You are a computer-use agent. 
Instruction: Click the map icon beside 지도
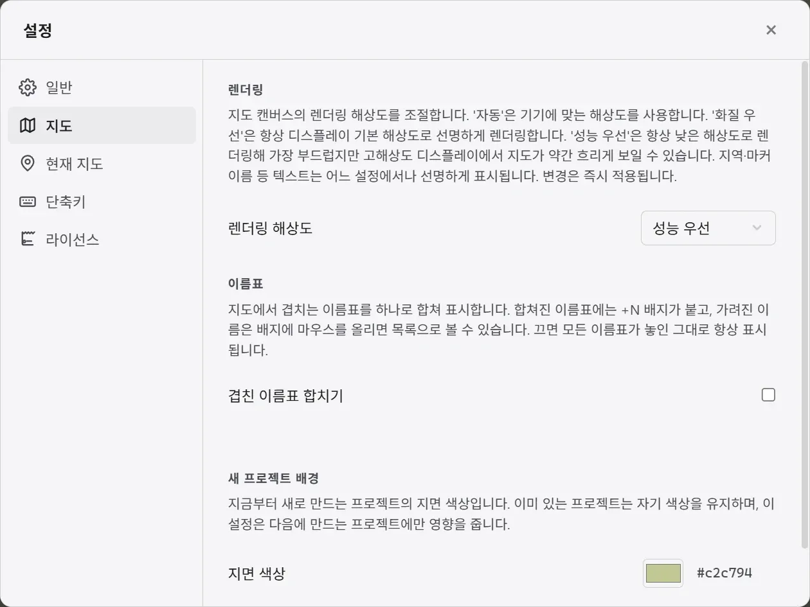28,125
